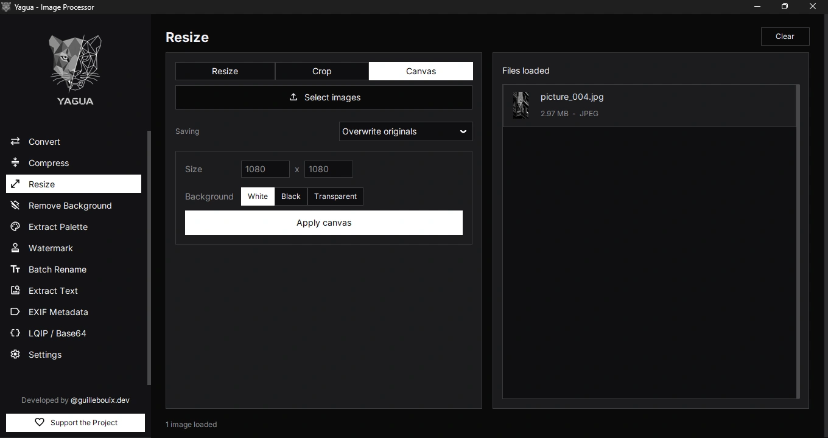The height and width of the screenshot is (438, 828).
Task: Choose White background option
Action: point(258,196)
